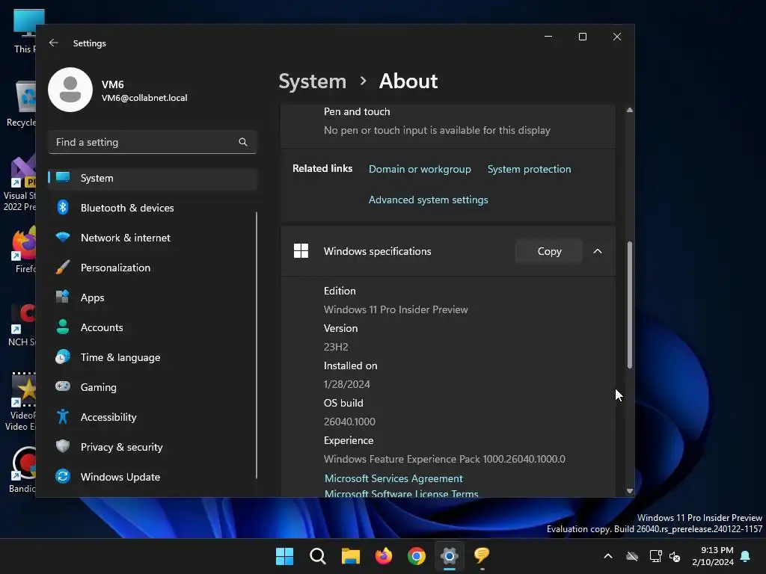The height and width of the screenshot is (574, 766).
Task: Click the Personalization paintbrush icon
Action: (x=63, y=267)
